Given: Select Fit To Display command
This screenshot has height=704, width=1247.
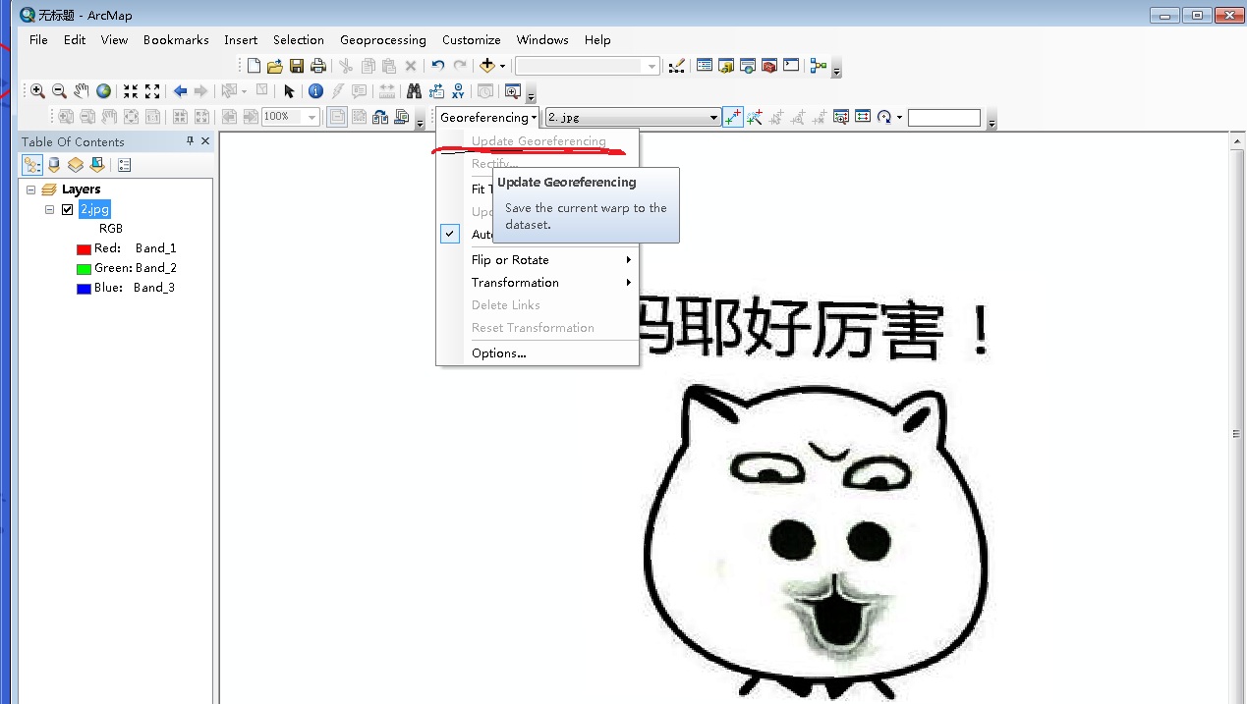Looking at the screenshot, I should click(x=482, y=189).
